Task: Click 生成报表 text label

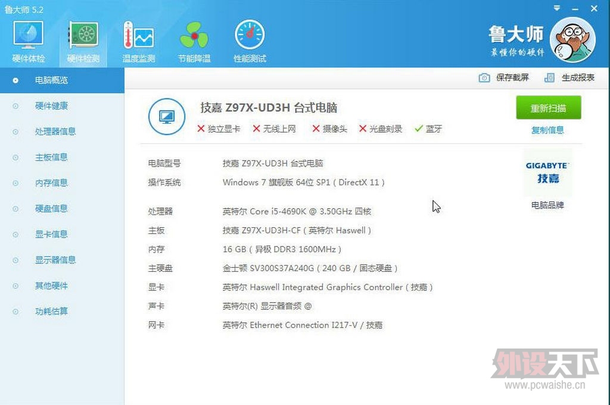Action: pyautogui.click(x=578, y=78)
